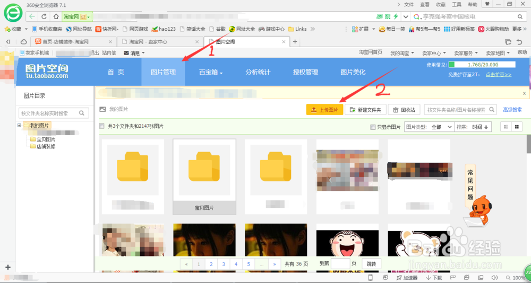Click the lightning speed mode icon in address bar

click(x=396, y=16)
